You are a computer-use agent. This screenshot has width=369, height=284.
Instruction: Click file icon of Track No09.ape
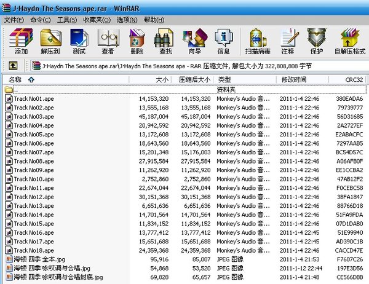[9, 170]
